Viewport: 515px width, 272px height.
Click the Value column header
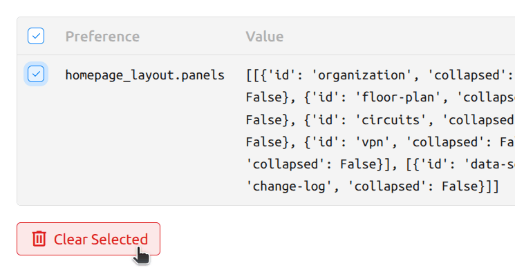264,37
